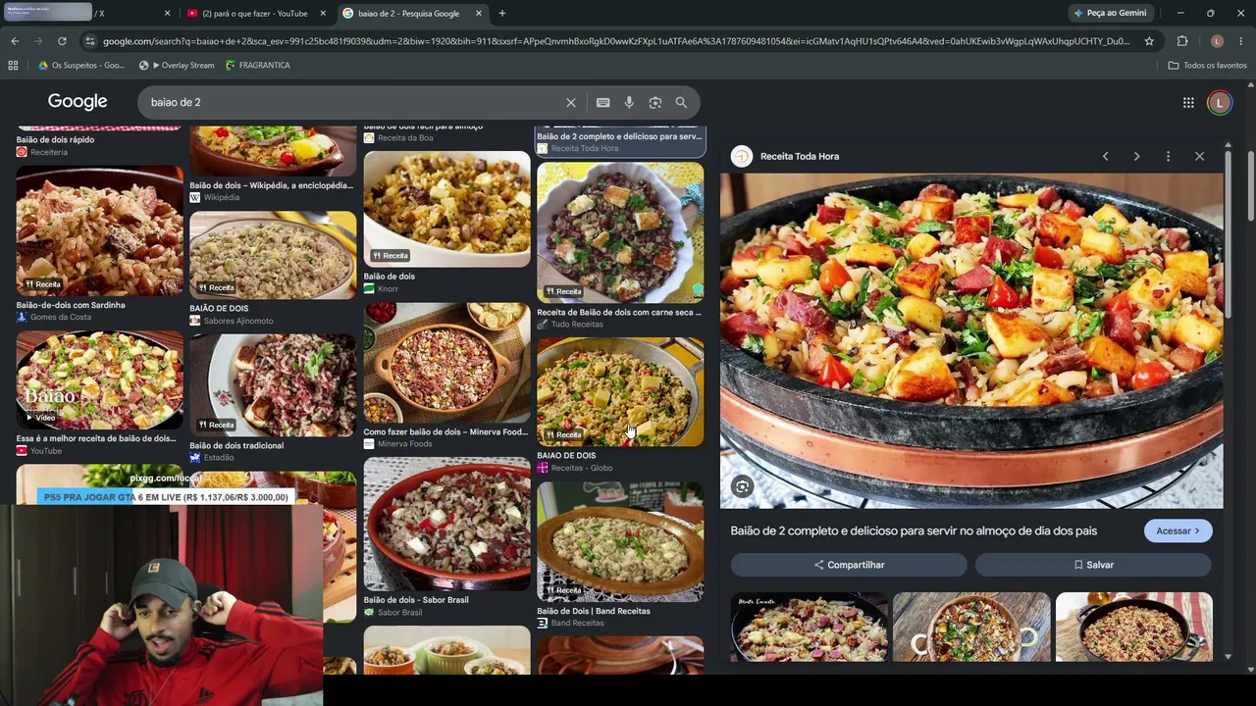Show next image in preview panel
The height and width of the screenshot is (706, 1256).
tap(1136, 156)
